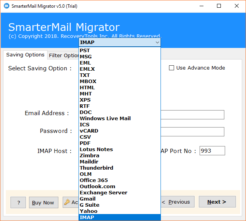Pick Office 365 in the dropdown
246x221 pixels.
click(120, 180)
